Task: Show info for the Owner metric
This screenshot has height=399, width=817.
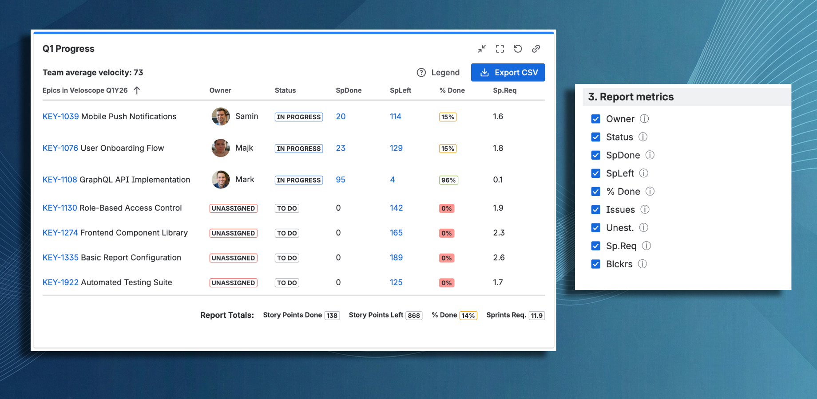Action: [x=644, y=119]
